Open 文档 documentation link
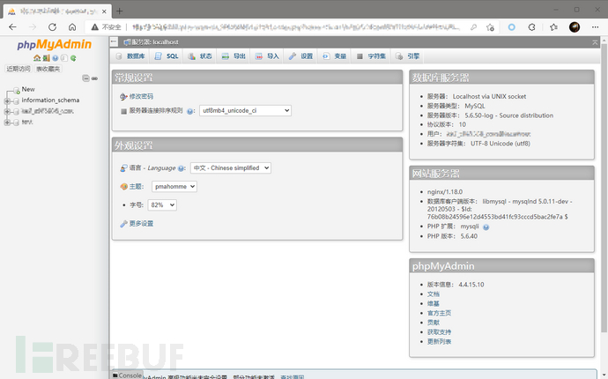608x379 pixels. [x=434, y=294]
